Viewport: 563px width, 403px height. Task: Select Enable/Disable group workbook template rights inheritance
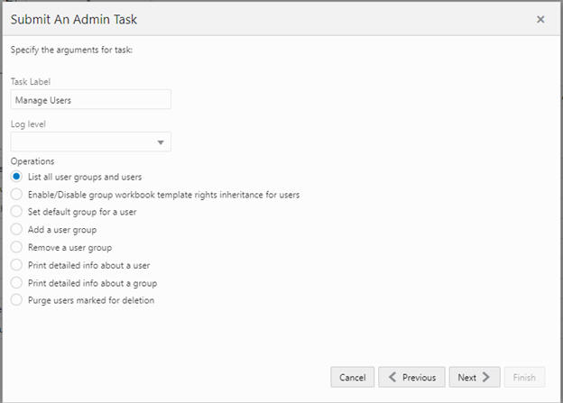pyautogui.click(x=16, y=194)
